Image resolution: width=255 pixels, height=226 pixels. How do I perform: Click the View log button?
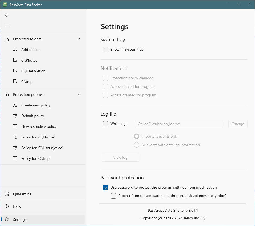pos(121,157)
